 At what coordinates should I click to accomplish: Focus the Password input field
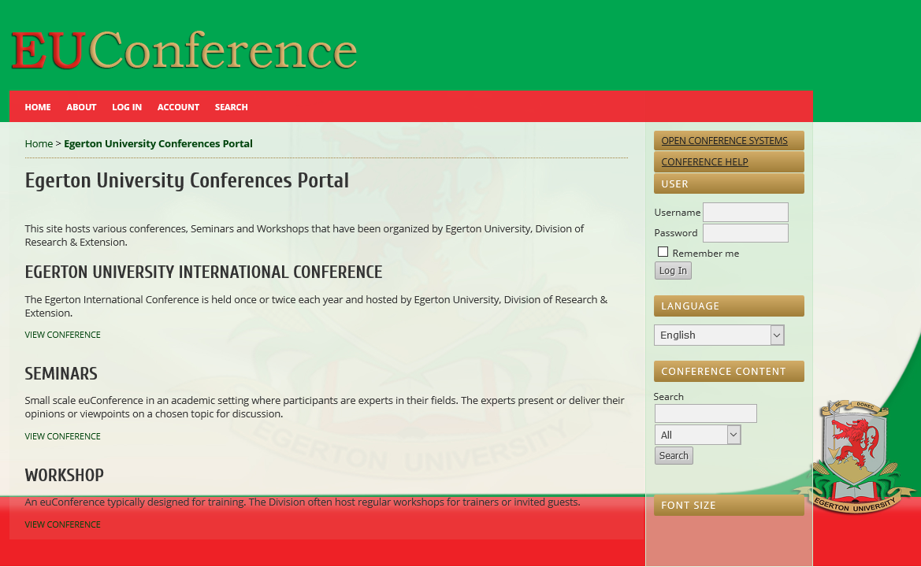click(x=745, y=233)
